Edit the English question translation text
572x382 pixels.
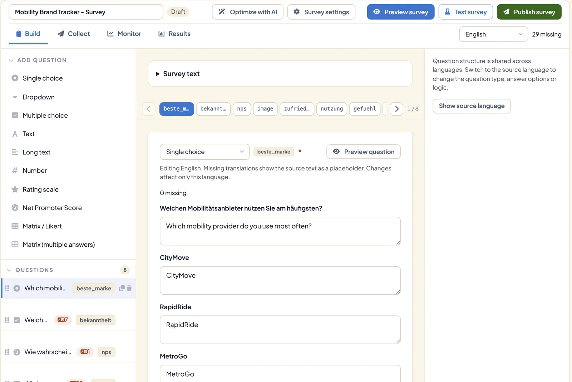point(280,231)
